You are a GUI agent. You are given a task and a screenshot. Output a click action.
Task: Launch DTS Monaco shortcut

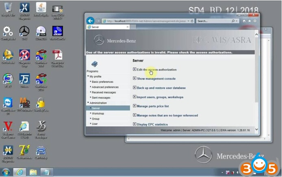[x=24, y=105]
